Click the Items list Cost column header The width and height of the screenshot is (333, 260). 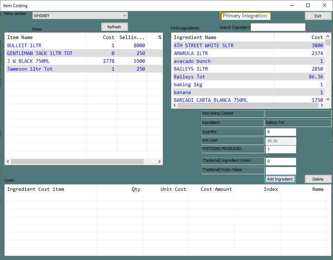[x=101, y=37]
